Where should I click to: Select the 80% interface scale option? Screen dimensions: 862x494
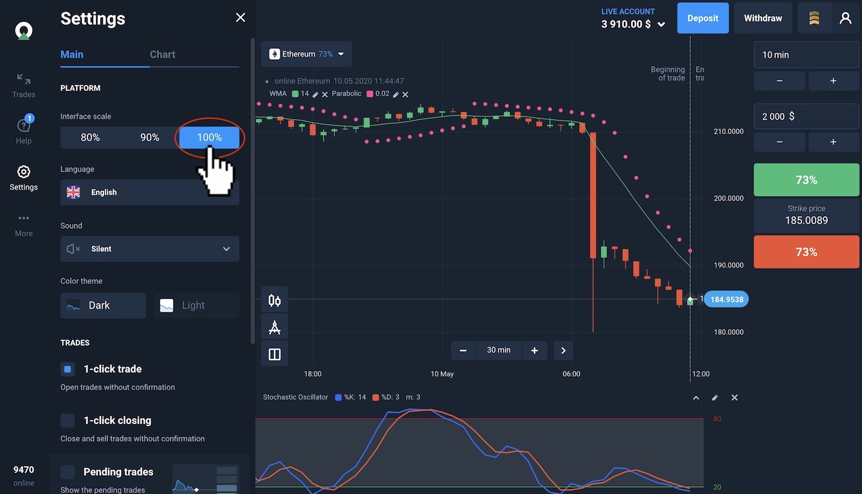[90, 138]
